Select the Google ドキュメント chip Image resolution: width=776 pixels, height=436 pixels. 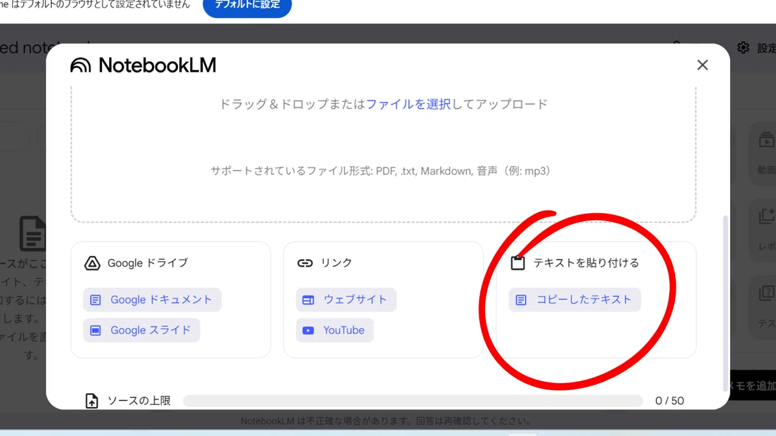pyautogui.click(x=152, y=300)
